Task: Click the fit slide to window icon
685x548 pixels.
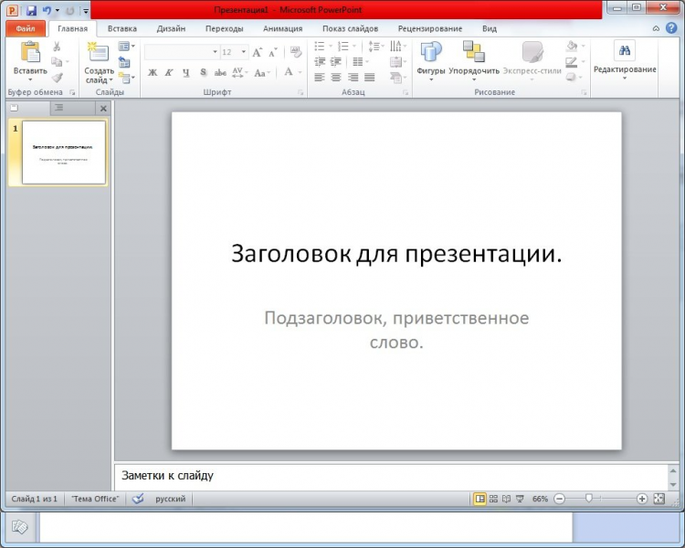Action: tap(659, 499)
